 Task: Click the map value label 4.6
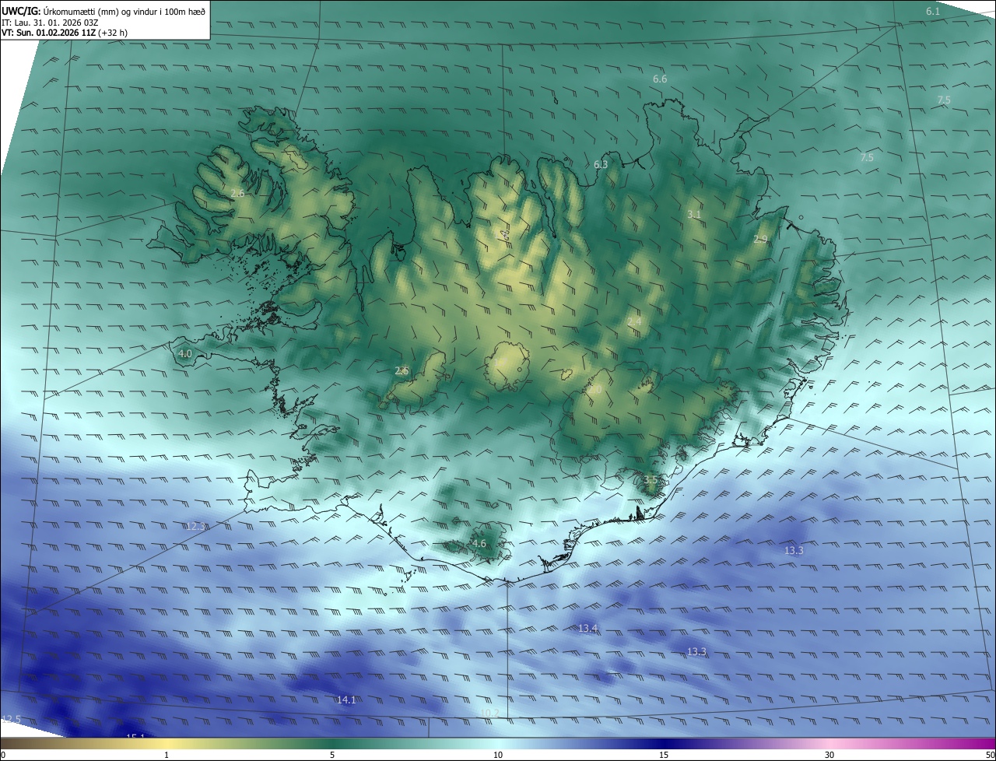(x=479, y=544)
